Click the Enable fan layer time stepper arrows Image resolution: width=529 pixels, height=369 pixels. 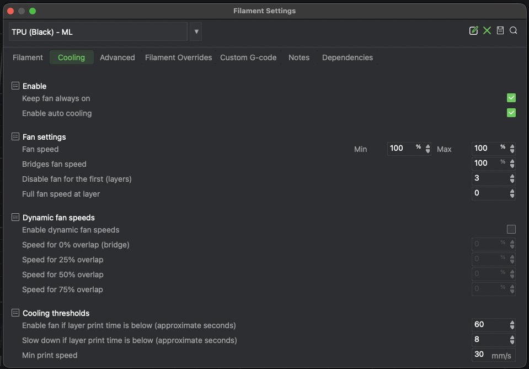point(512,325)
